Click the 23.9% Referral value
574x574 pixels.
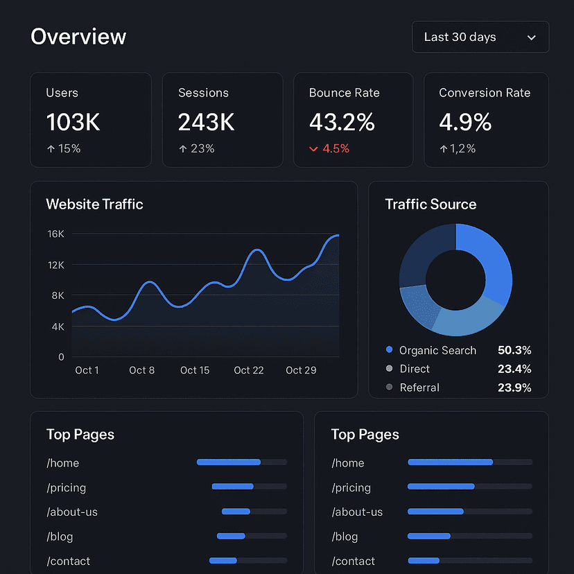[514, 388]
